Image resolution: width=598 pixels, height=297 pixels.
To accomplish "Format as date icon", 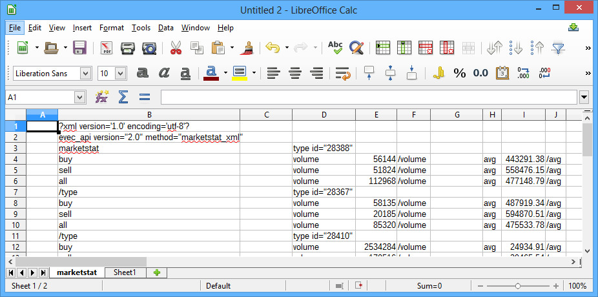I will coord(502,73).
